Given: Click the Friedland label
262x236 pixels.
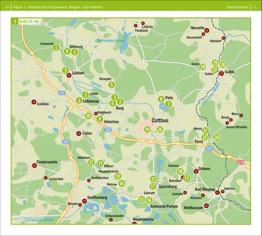Looking at the screenshot, I should point(141,31).
